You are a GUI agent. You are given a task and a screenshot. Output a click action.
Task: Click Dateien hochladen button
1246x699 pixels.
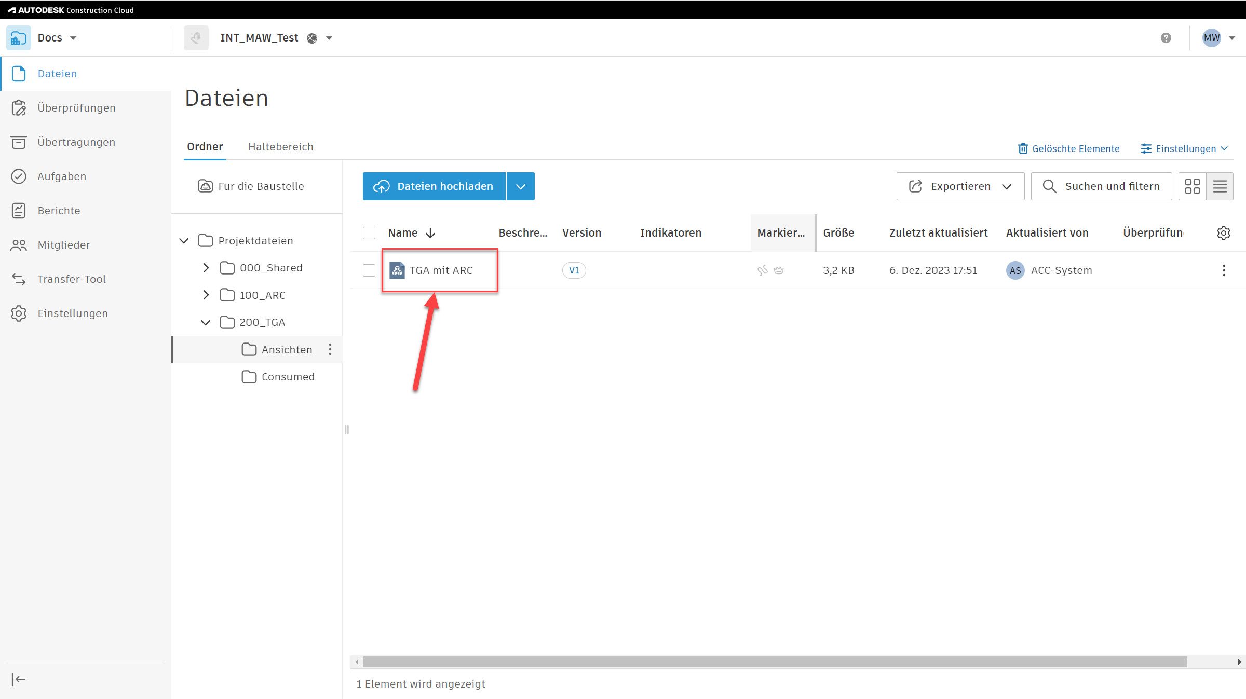point(434,186)
